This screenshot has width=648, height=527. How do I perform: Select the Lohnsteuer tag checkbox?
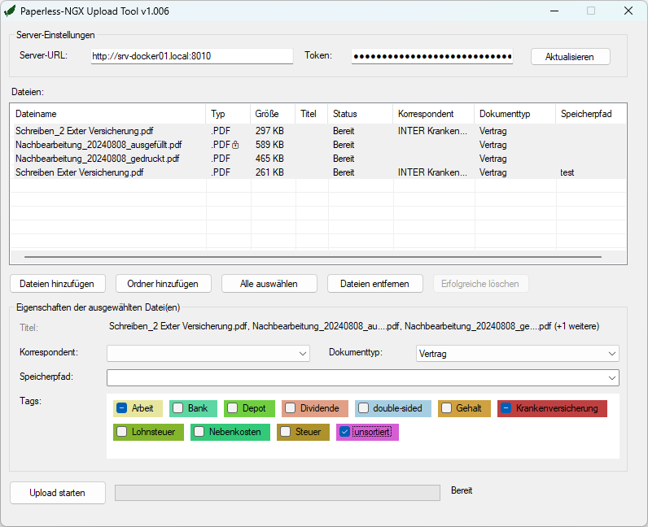click(x=121, y=432)
